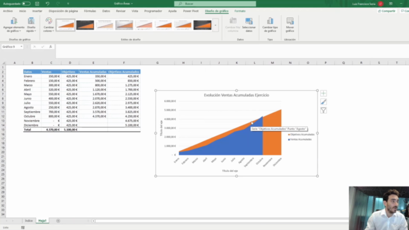Screen dimensions: 409x230
Task: Toggle the Autoguardado switch
Action: point(26,4)
